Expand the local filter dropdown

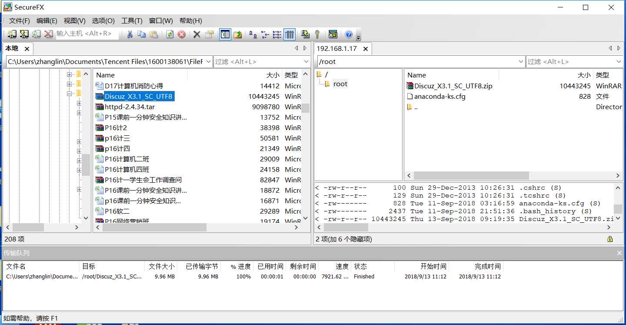click(x=306, y=62)
